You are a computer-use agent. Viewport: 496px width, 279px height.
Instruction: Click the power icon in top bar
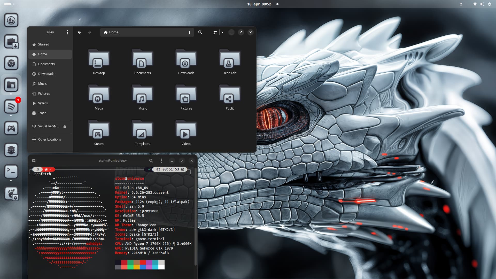[x=489, y=4]
